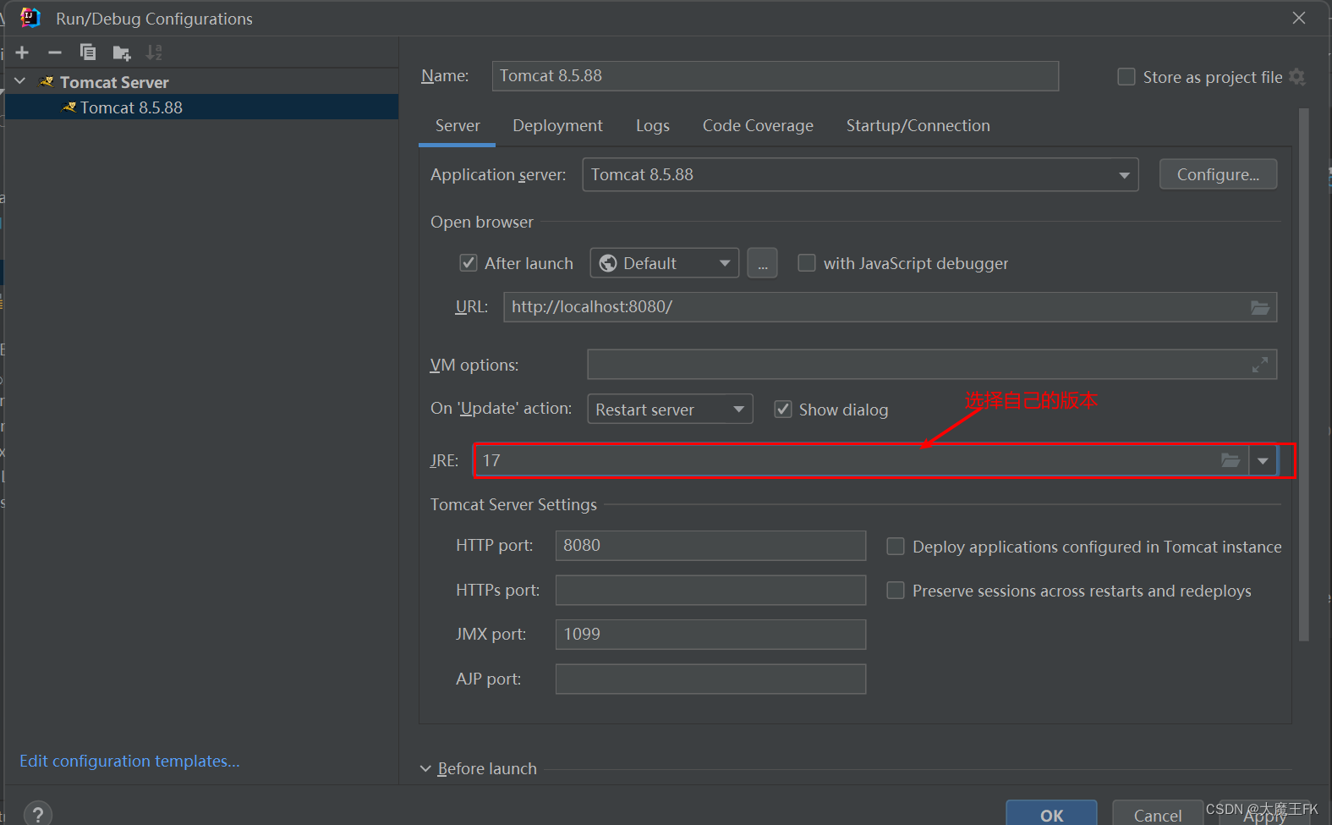Switch to the Logs tab

[653, 126]
